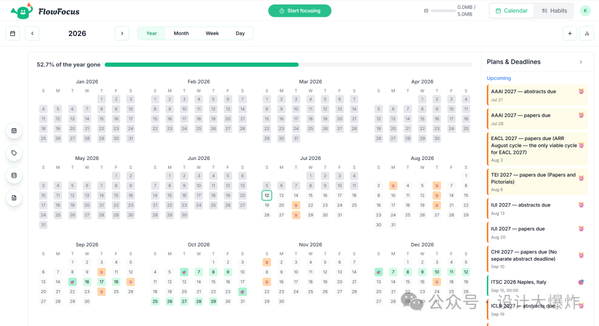The image size is (599, 326).
Task: Click the storage database icon near usage bar
Action: coord(426,11)
